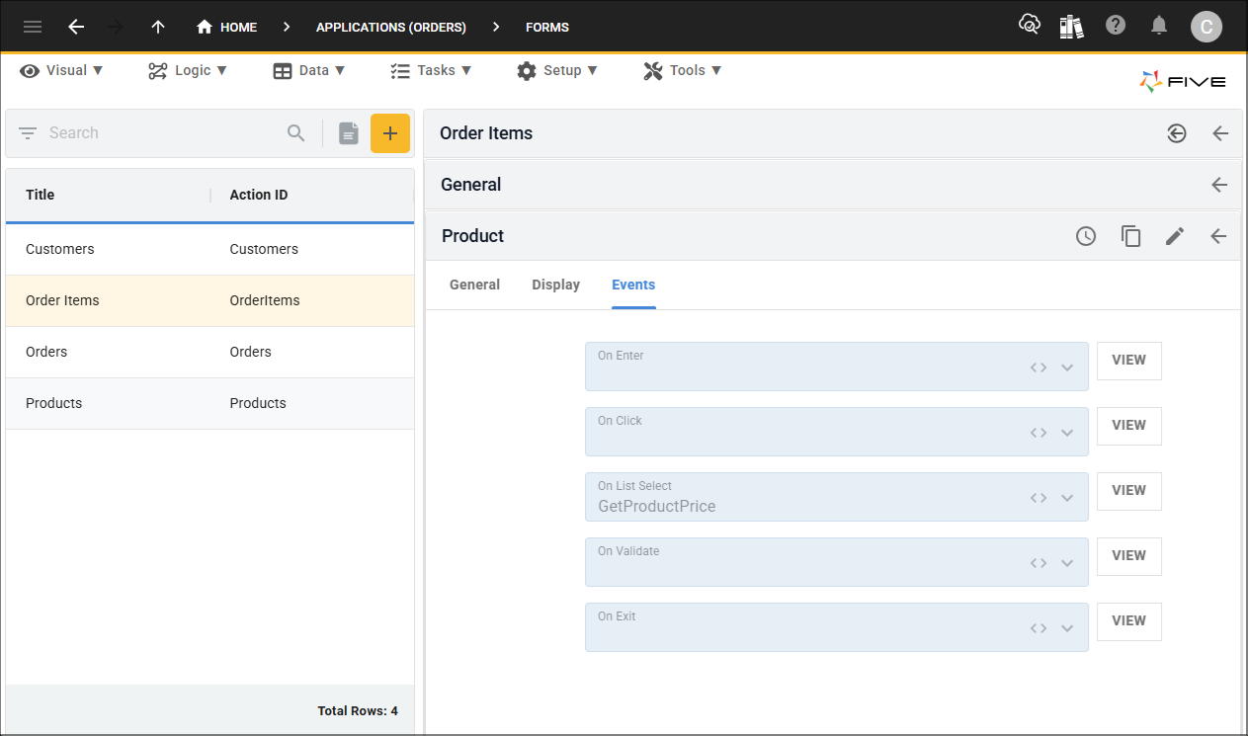The height and width of the screenshot is (736, 1248).
Task: Click the pencil edit icon in Product header
Action: [1174, 236]
